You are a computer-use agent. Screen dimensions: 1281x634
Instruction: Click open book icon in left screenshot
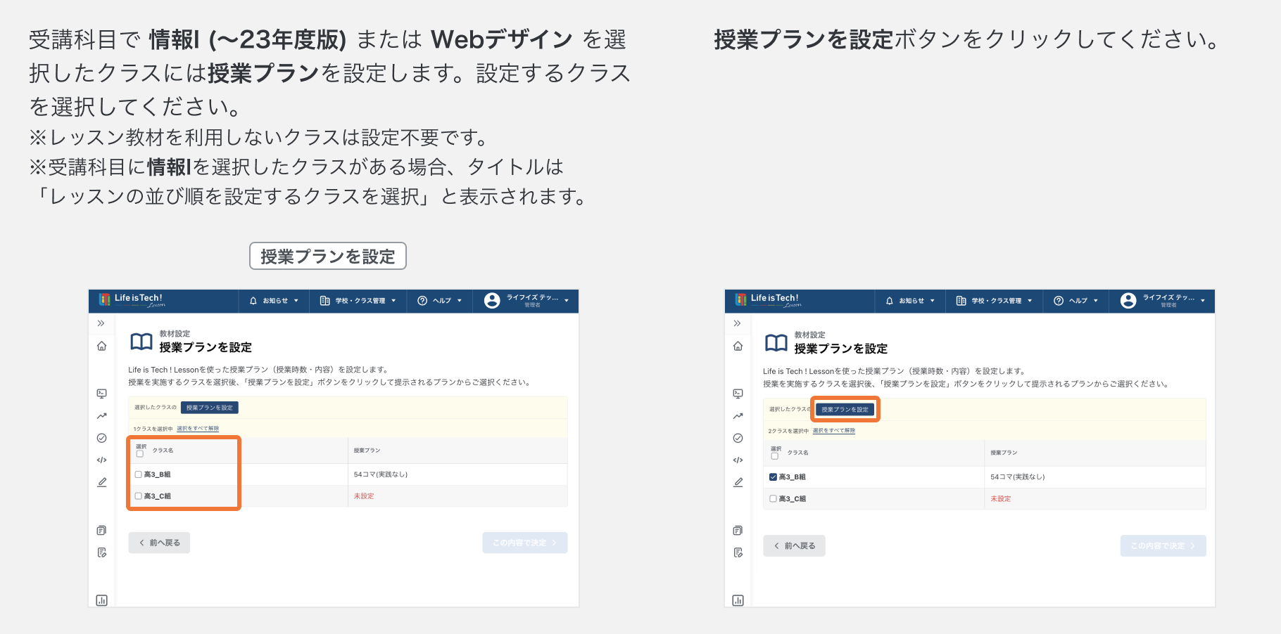click(141, 342)
